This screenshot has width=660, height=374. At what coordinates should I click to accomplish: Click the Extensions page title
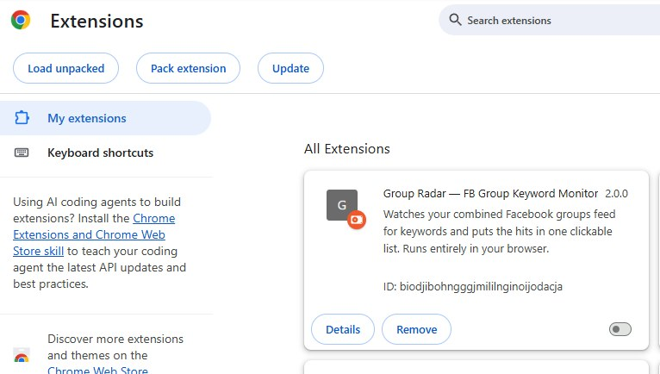(97, 21)
